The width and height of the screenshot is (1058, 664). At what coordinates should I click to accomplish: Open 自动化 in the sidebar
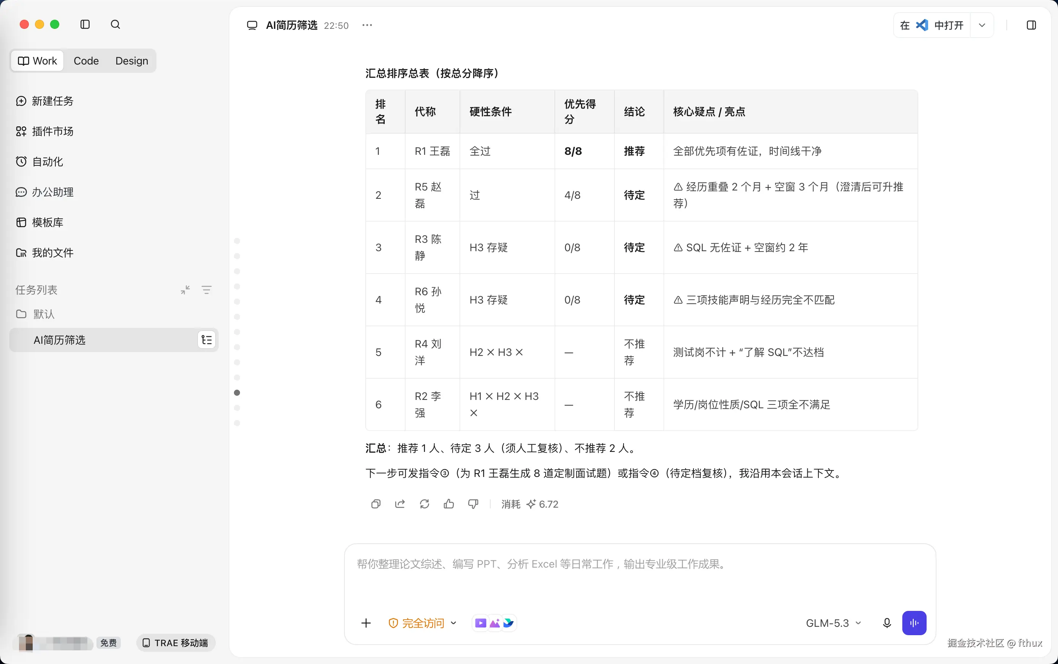[x=39, y=162]
